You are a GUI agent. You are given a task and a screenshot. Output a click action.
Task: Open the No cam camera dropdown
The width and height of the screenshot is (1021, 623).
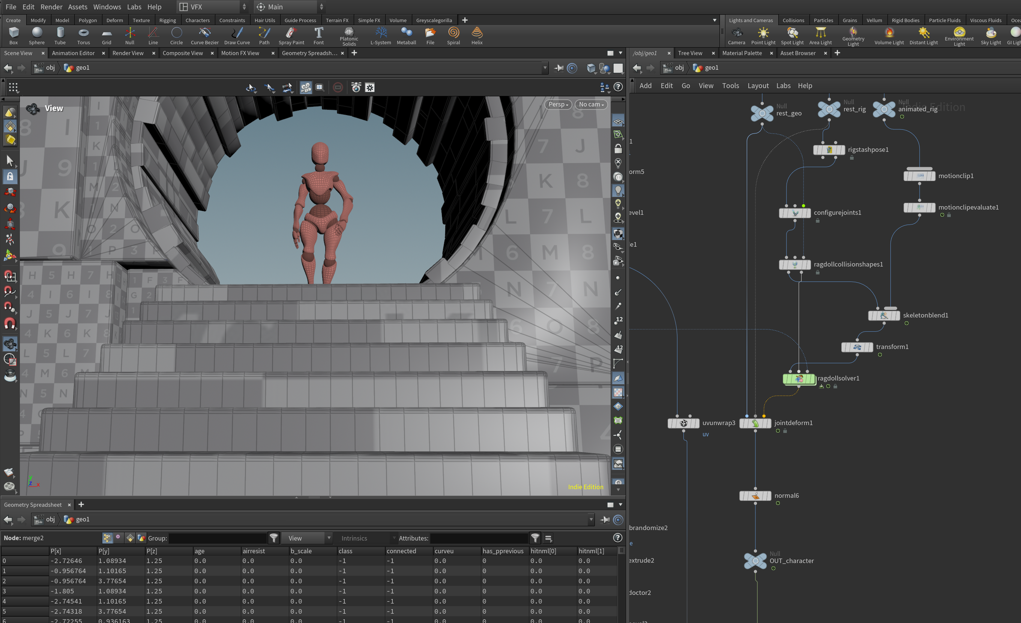[x=591, y=104]
